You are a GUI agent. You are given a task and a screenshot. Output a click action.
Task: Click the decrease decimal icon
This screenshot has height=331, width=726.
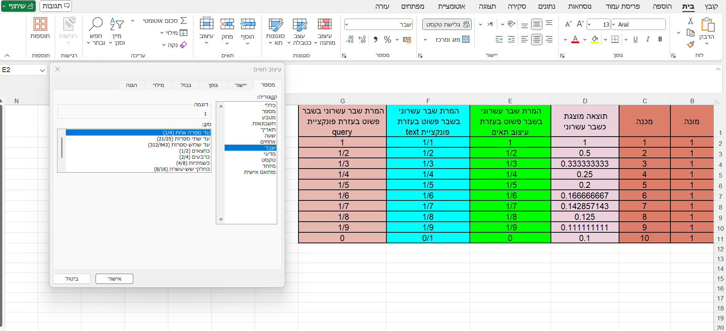point(350,39)
